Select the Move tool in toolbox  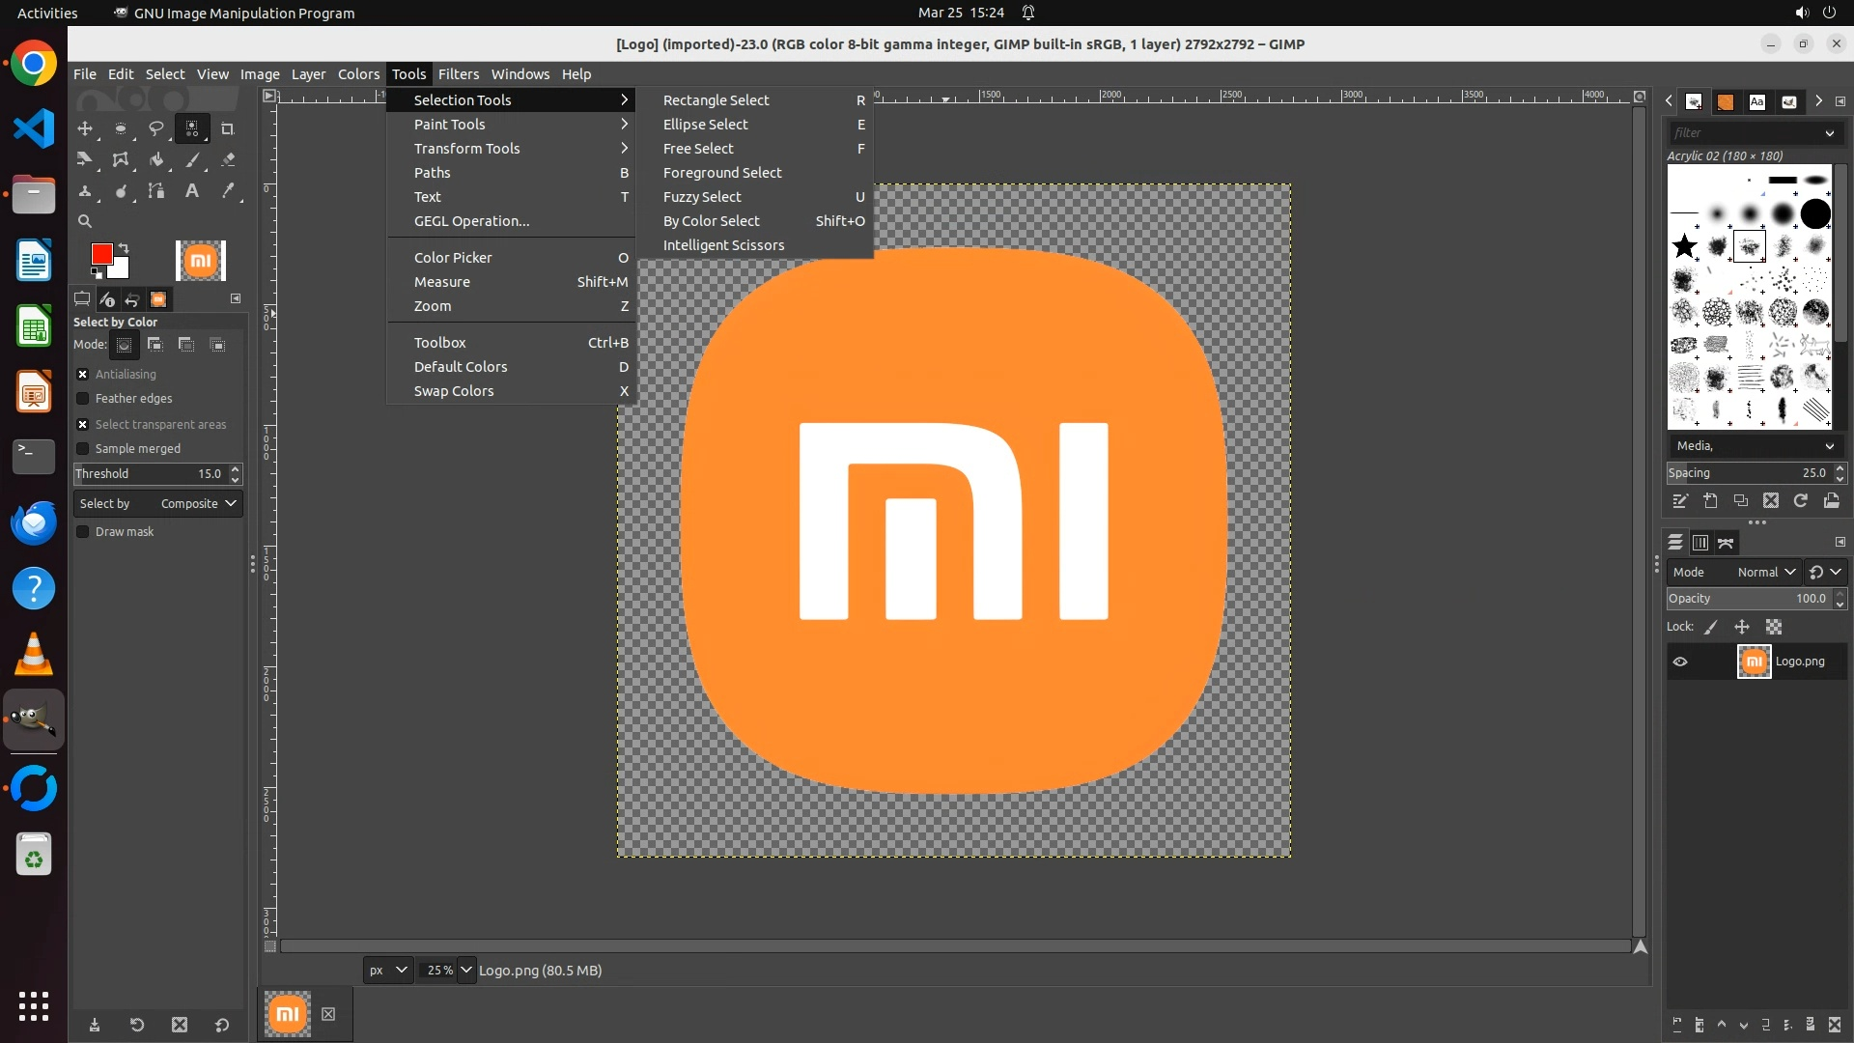click(x=85, y=128)
